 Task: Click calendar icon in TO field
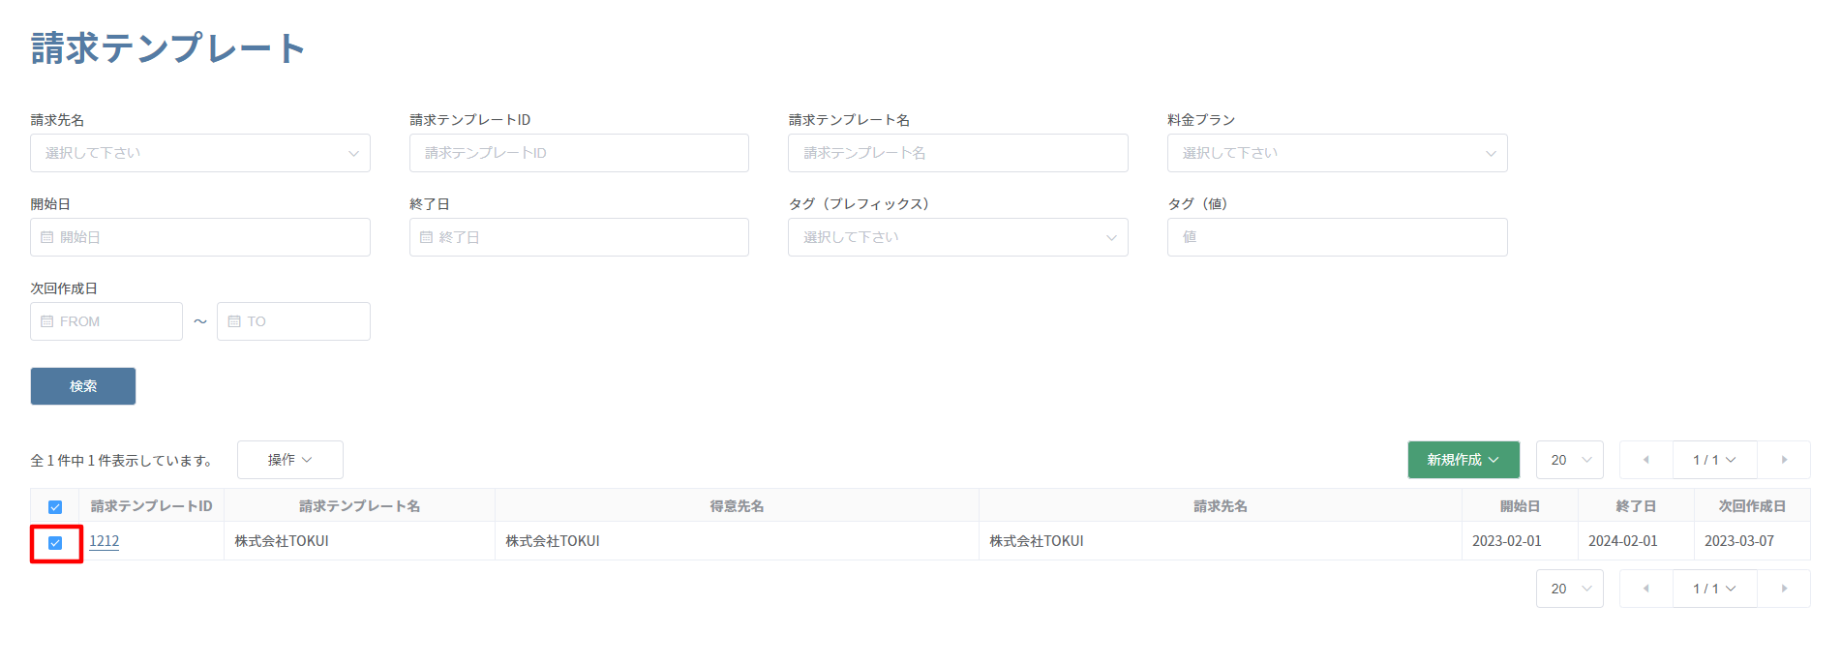[234, 321]
